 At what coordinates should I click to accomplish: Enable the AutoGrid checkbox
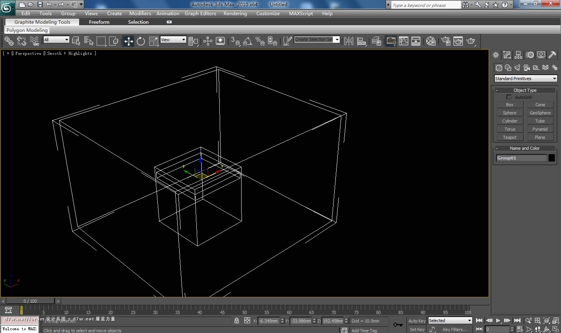pos(509,97)
